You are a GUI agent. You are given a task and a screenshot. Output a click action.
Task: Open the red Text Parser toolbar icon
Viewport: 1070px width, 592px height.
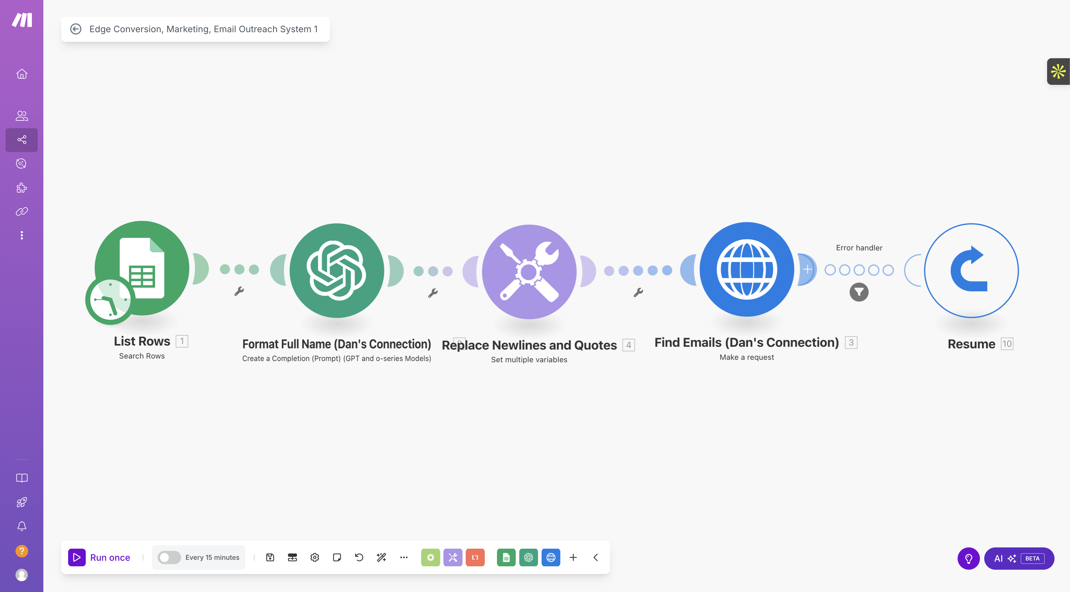coord(475,558)
